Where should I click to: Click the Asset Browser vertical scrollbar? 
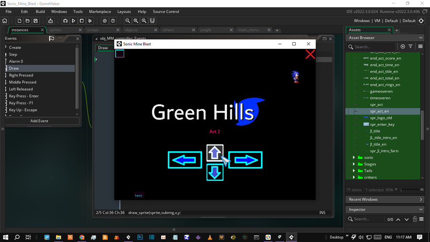coord(422,125)
